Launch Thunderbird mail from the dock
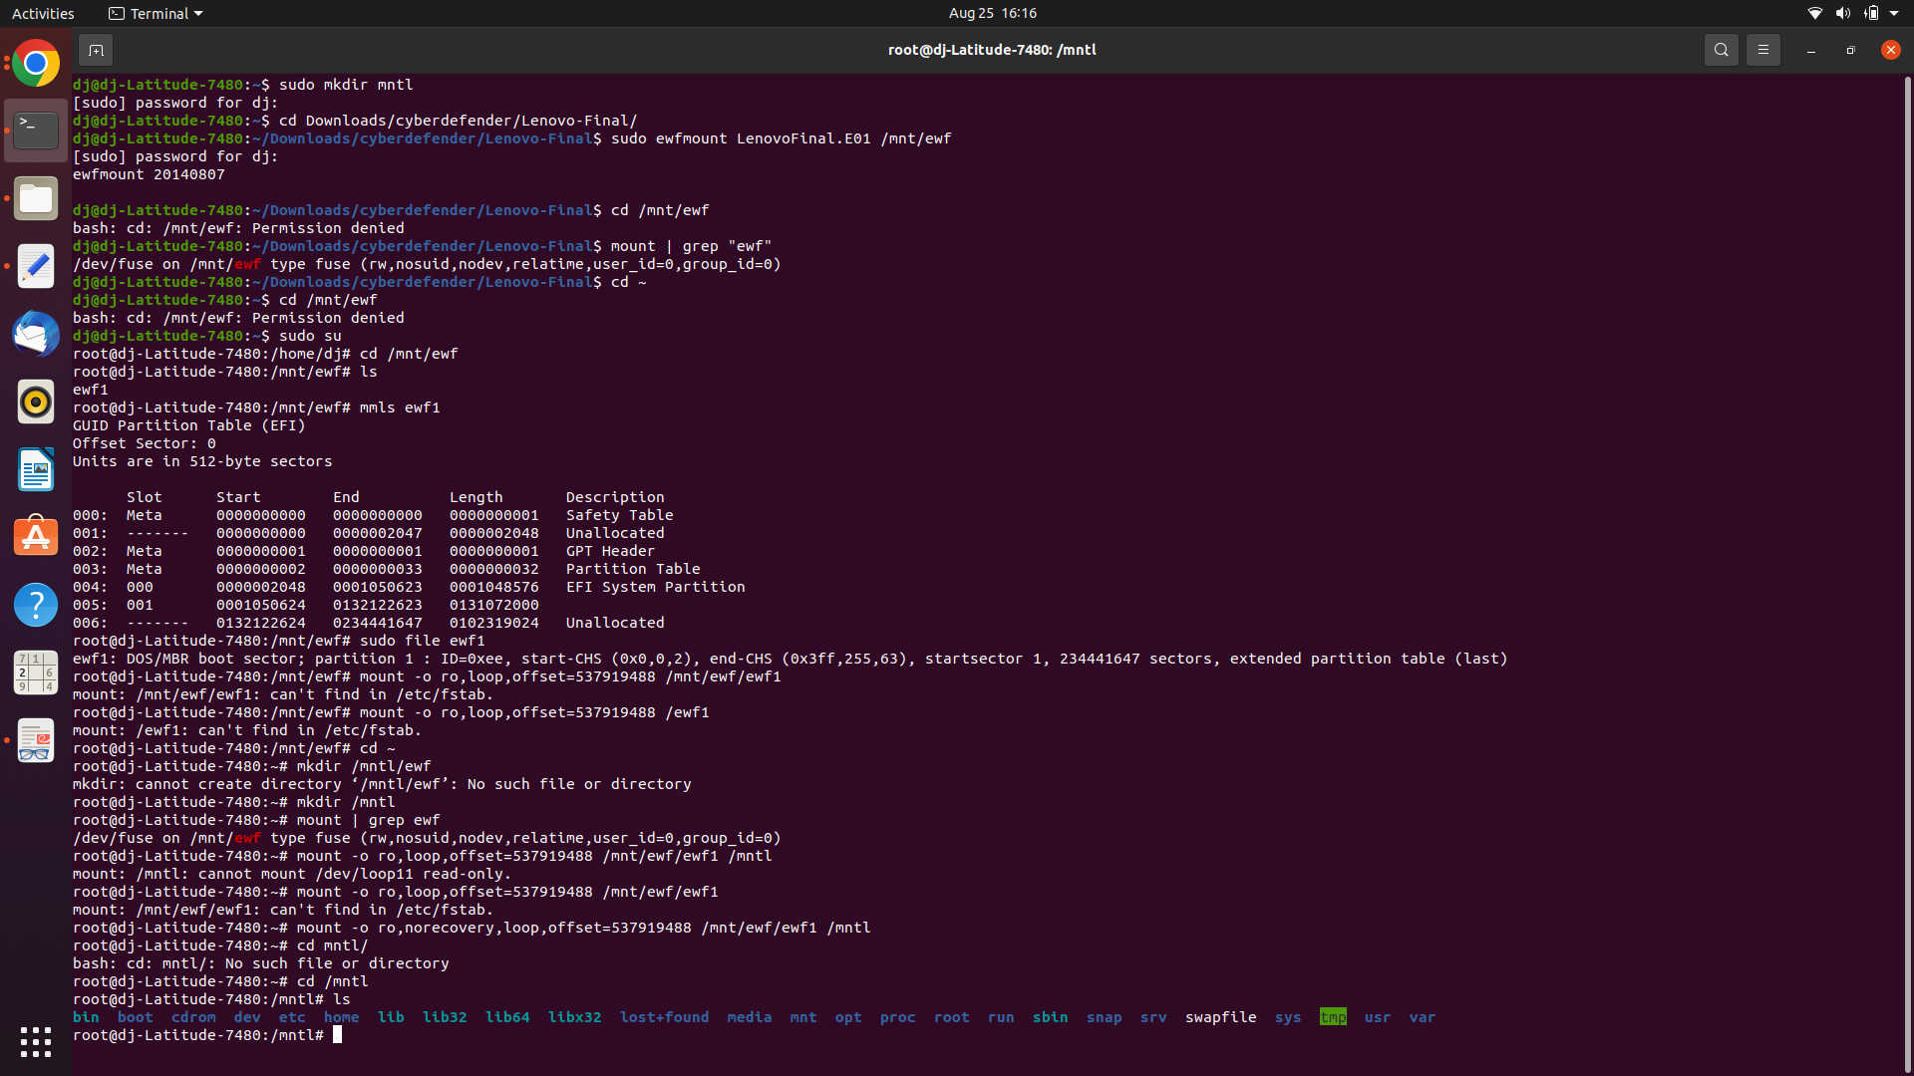Viewport: 1914px width, 1076px height. 35,334
